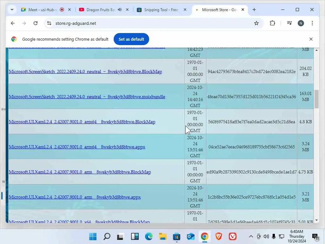Click the 2024-10-24 14:40:16 GMT date cell
This screenshot has height=244, width=325.
click(195, 97)
